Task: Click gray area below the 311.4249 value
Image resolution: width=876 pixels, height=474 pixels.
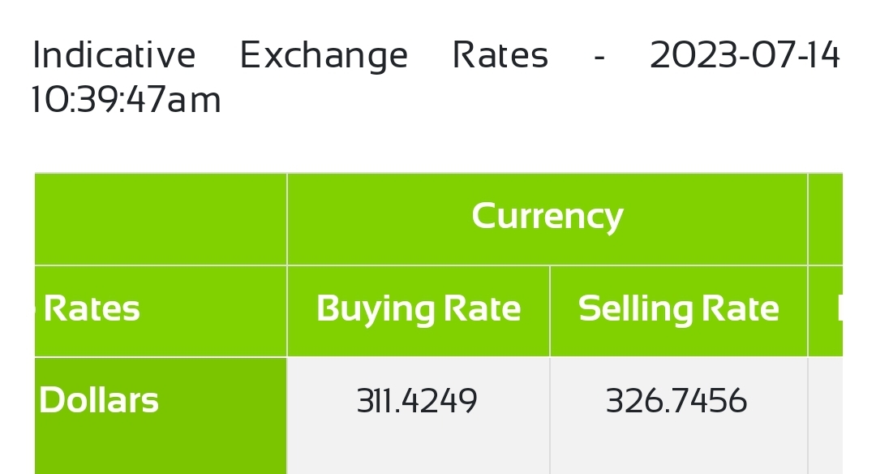Action: pyautogui.click(x=419, y=447)
